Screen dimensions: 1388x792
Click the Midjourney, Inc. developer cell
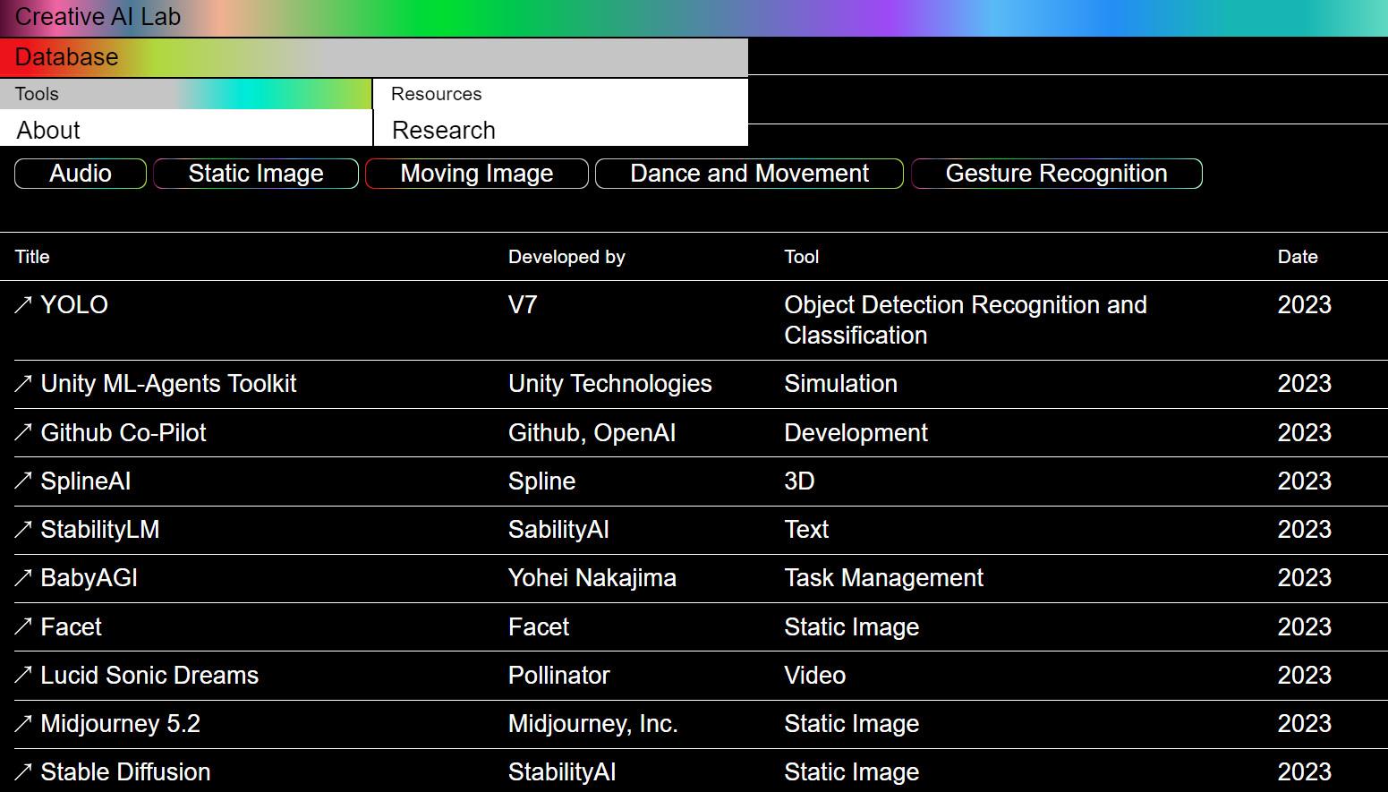click(593, 724)
